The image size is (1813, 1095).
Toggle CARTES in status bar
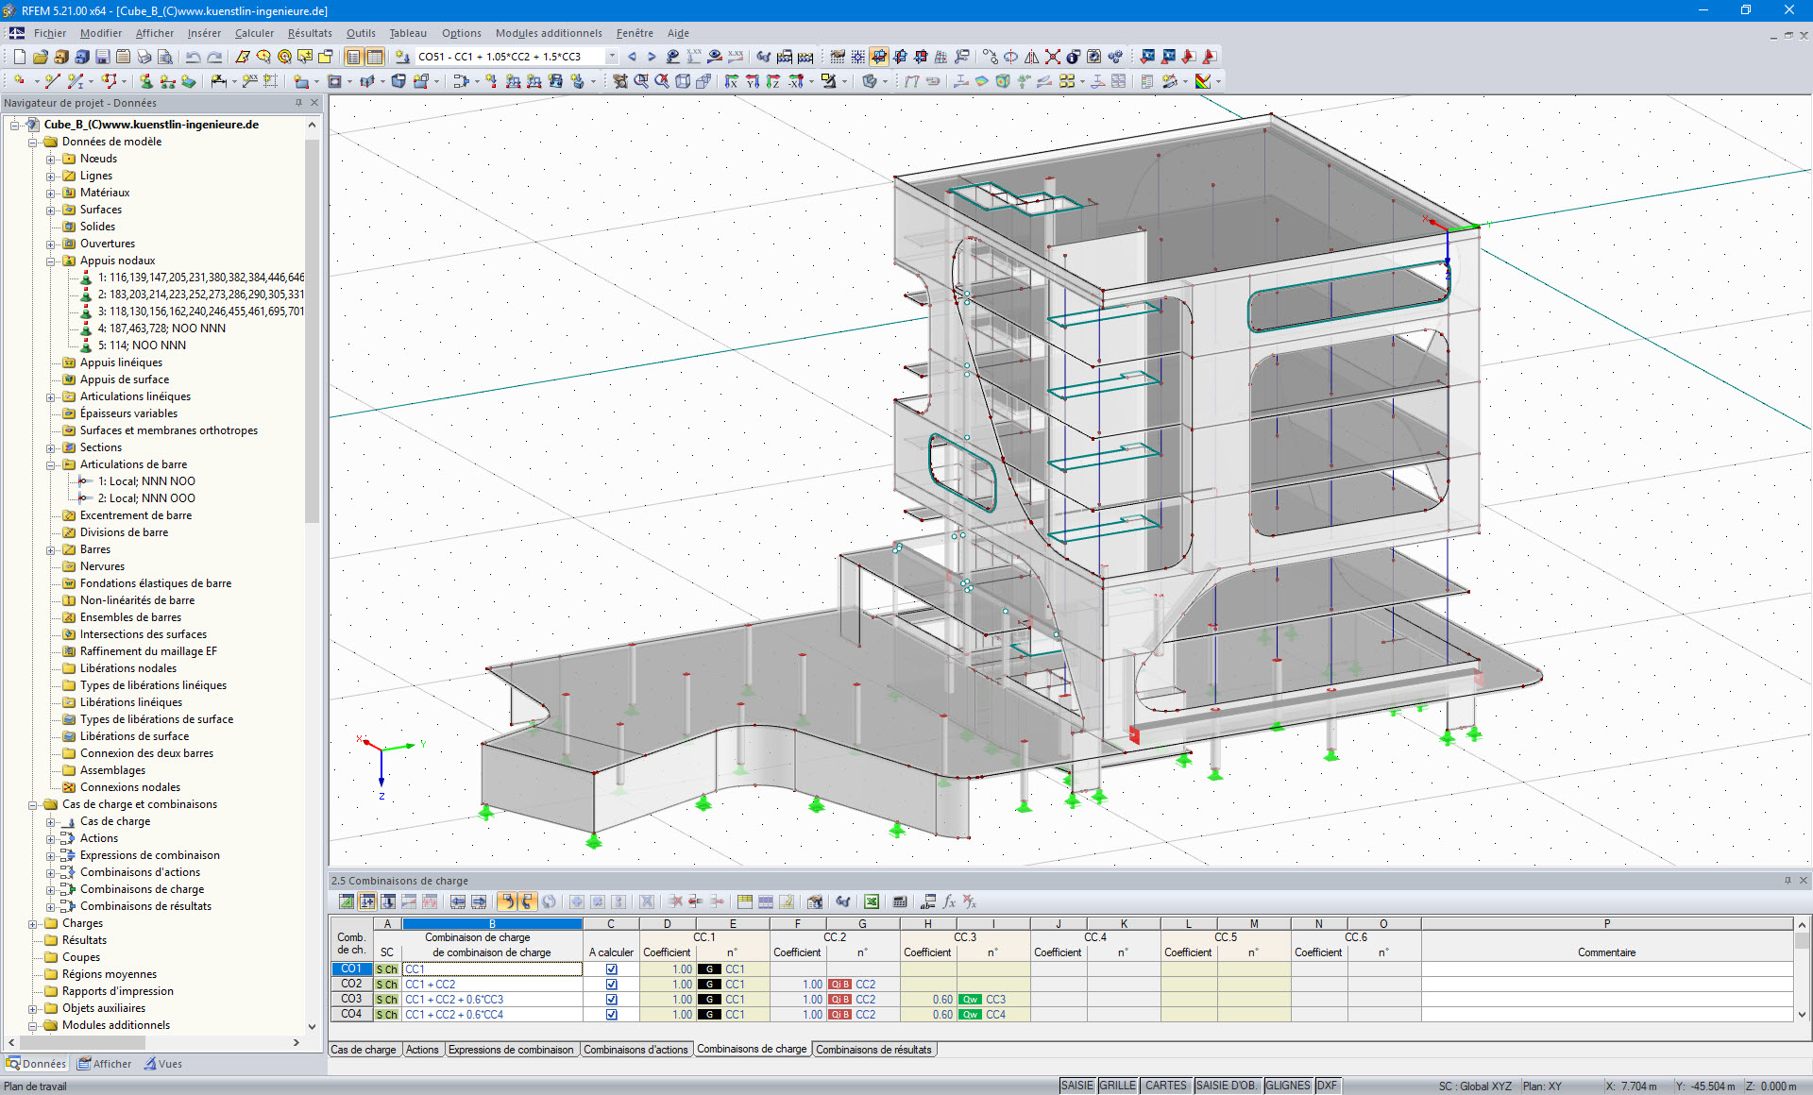click(x=1166, y=1086)
